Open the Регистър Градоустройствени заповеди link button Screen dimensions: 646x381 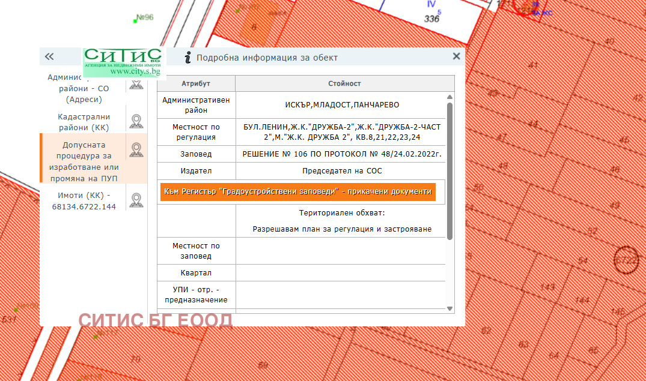click(x=298, y=191)
